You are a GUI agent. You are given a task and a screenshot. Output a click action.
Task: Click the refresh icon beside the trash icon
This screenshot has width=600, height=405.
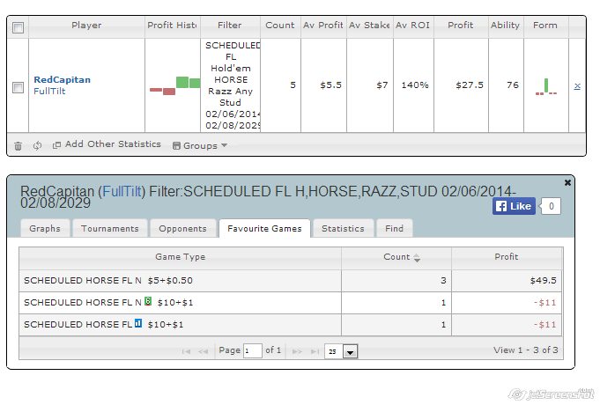click(37, 145)
